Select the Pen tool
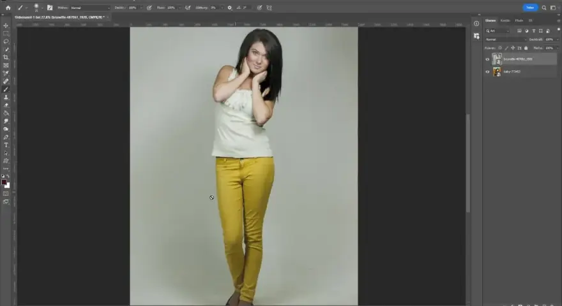 [6, 137]
